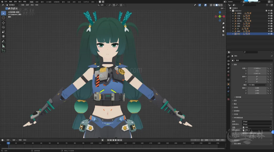Activate the Scale tool

click(3, 32)
